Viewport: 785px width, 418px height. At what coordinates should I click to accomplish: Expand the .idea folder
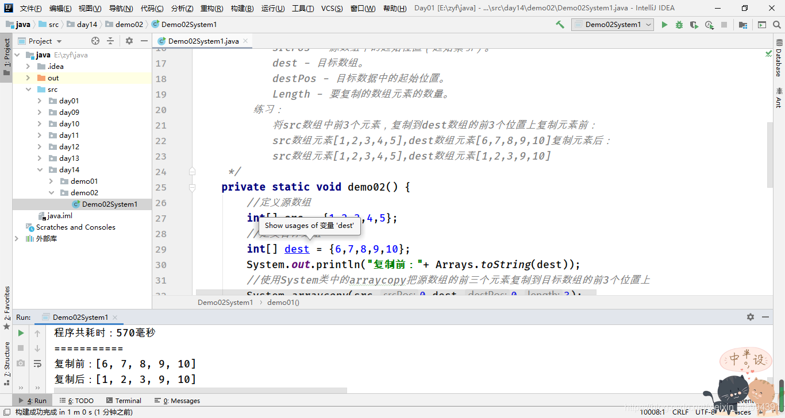28,67
